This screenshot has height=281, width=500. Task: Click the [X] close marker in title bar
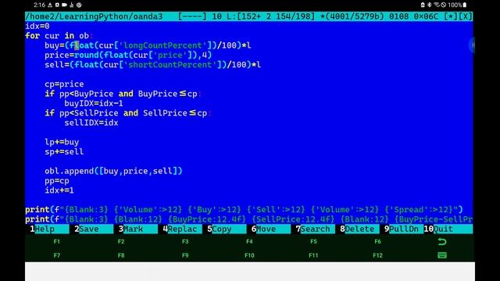pos(466,16)
